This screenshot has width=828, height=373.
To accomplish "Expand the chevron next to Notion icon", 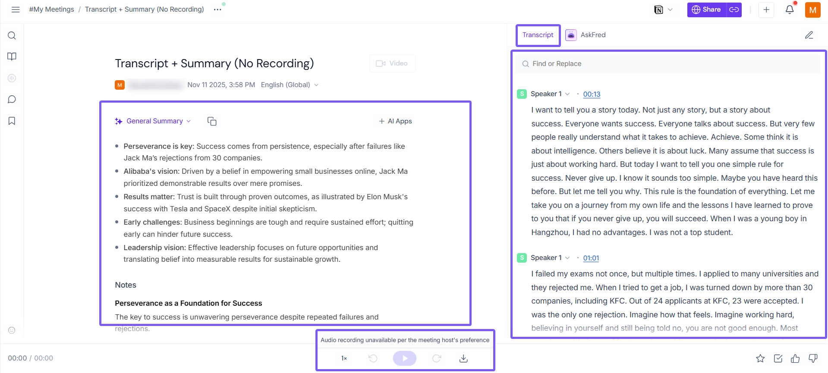I will click(670, 9).
